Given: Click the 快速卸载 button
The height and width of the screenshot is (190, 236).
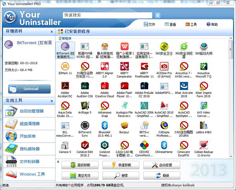Looking at the screenshot, I should pos(121,165).
